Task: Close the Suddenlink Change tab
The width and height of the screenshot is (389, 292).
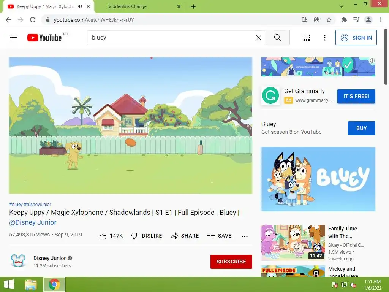Action: [179, 6]
